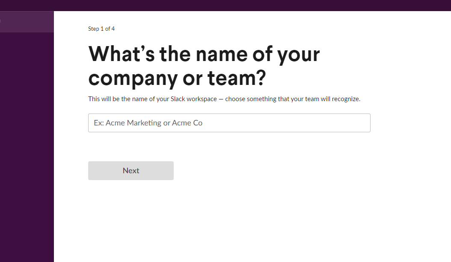Screen dimensions: 451x262
Task: Select the highlighted placeholder row in sidebar
Action: pos(27,21)
